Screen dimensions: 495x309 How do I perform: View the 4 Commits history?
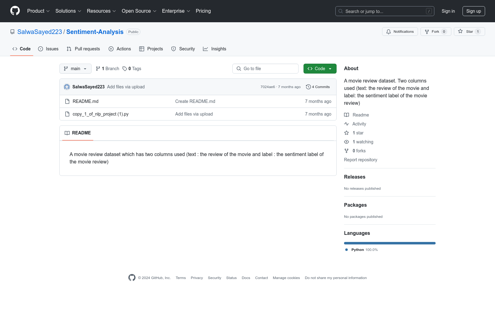coord(318,87)
